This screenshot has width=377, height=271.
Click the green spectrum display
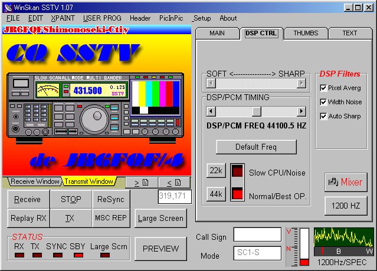tap(344, 237)
